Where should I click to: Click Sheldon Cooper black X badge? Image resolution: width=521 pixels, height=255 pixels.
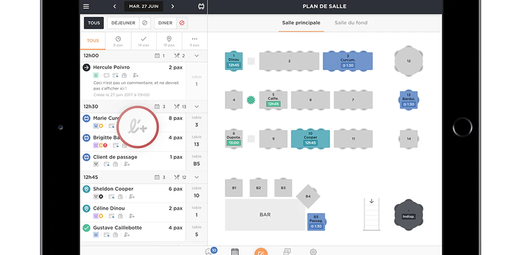[x=100, y=197]
